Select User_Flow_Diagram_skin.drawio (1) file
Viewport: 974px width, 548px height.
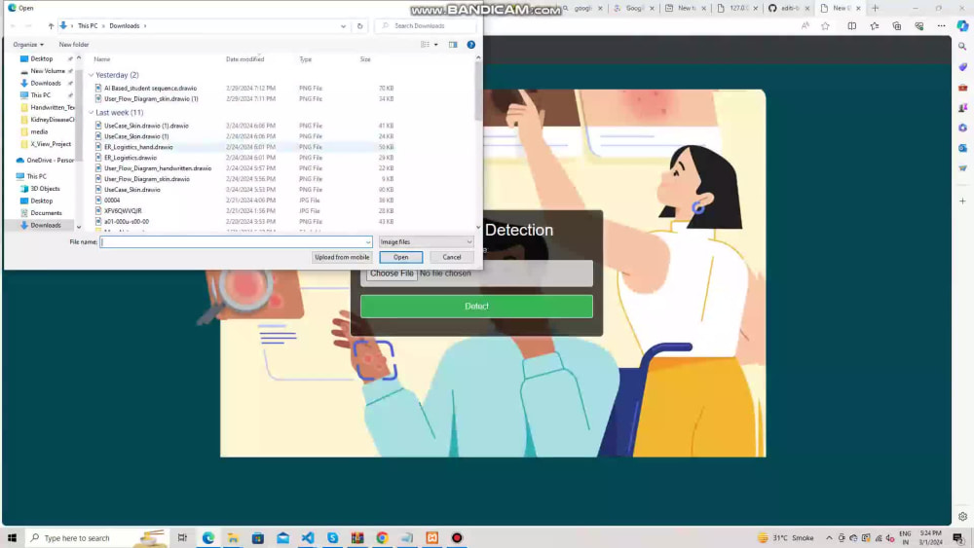[x=151, y=98]
